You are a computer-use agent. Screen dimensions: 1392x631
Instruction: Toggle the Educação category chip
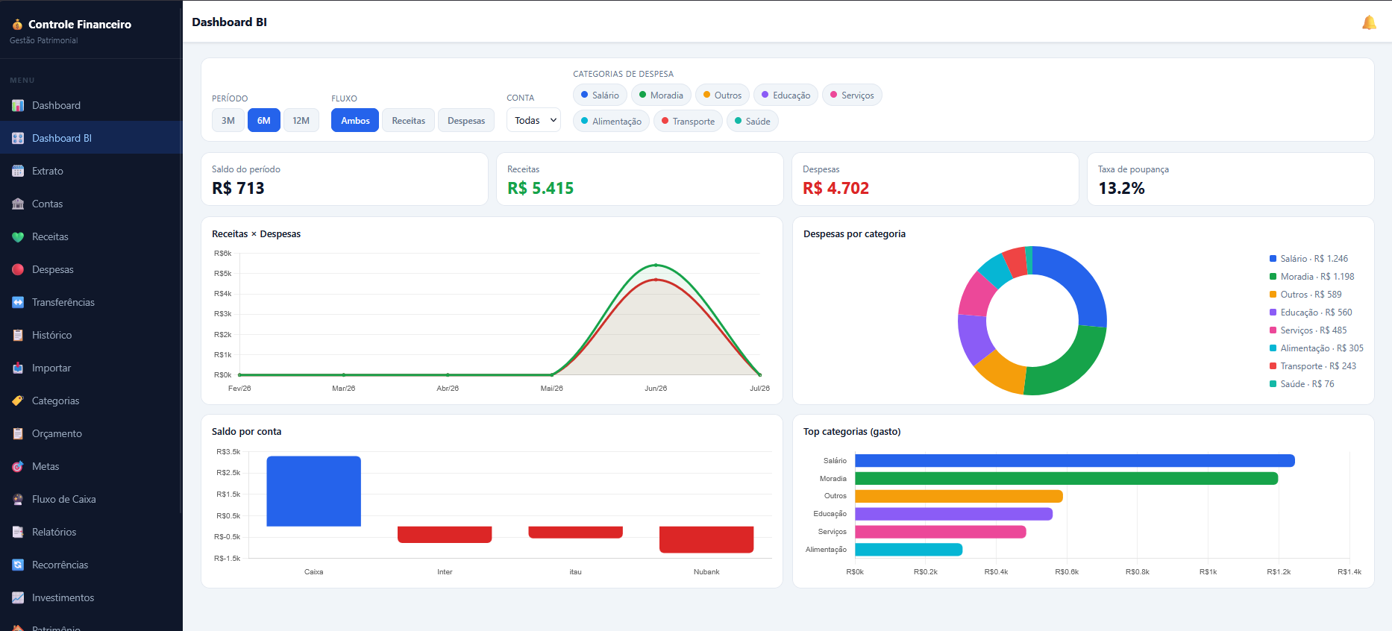(x=786, y=95)
